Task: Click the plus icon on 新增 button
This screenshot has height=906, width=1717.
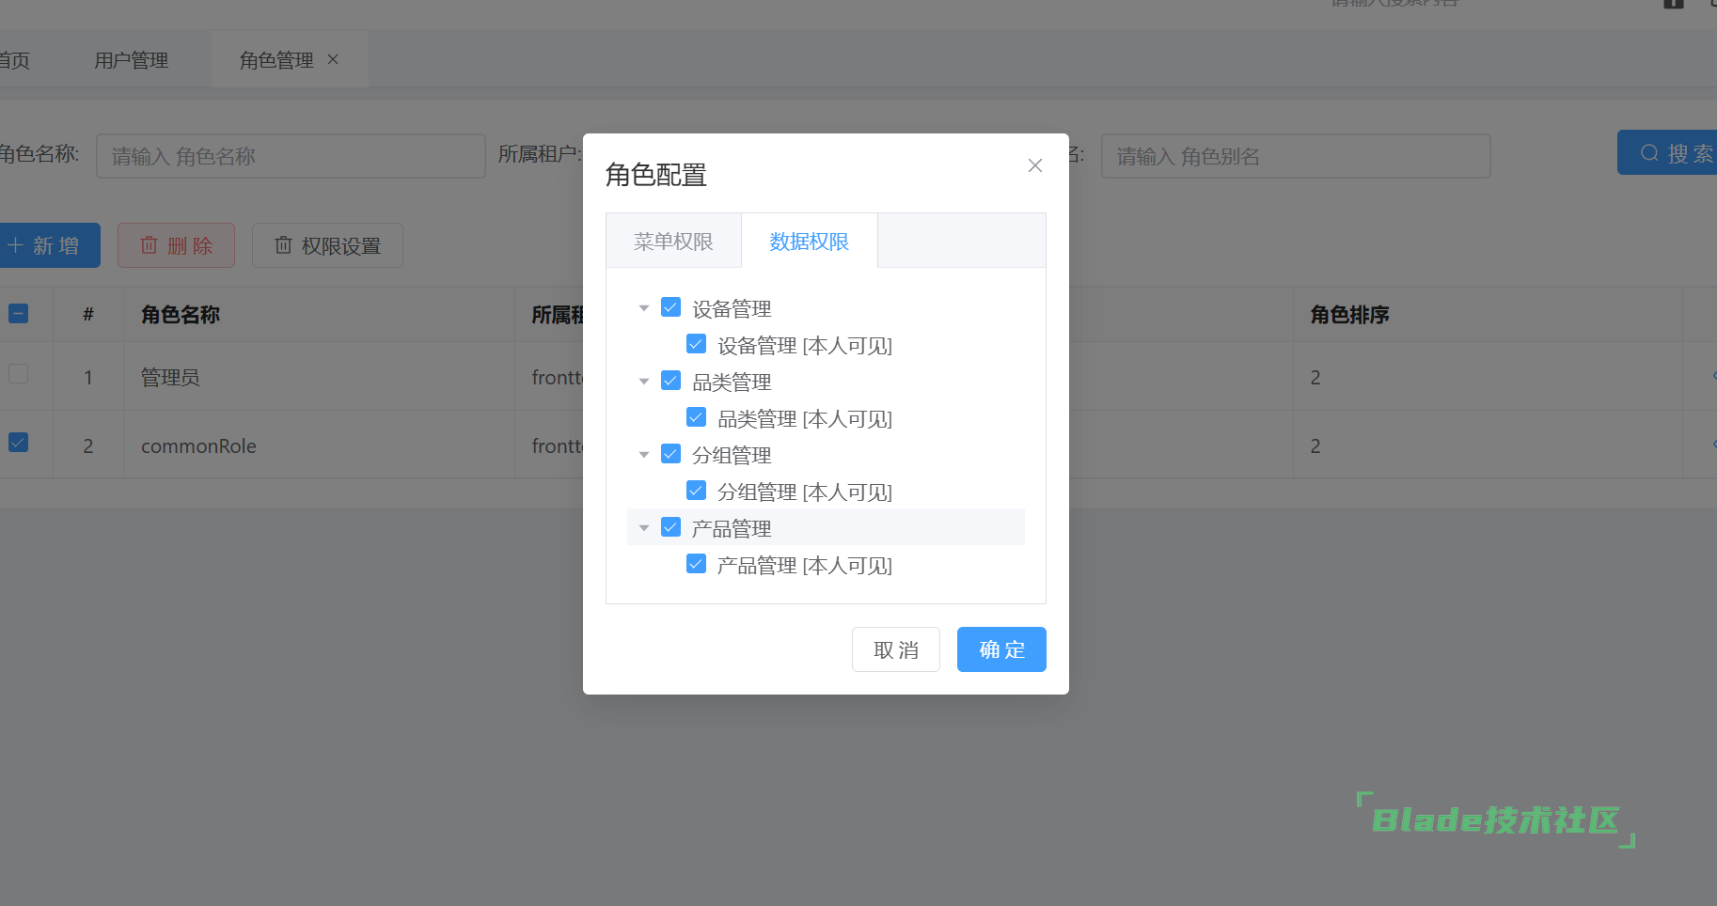Action: 17,245
